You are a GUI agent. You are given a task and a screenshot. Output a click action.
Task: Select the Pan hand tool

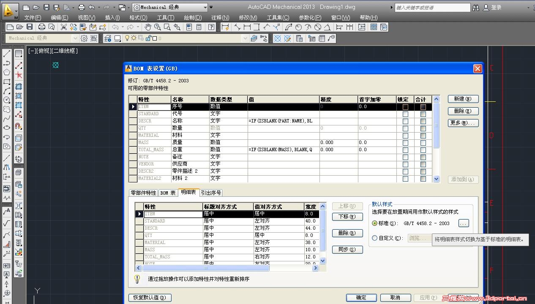point(148,27)
